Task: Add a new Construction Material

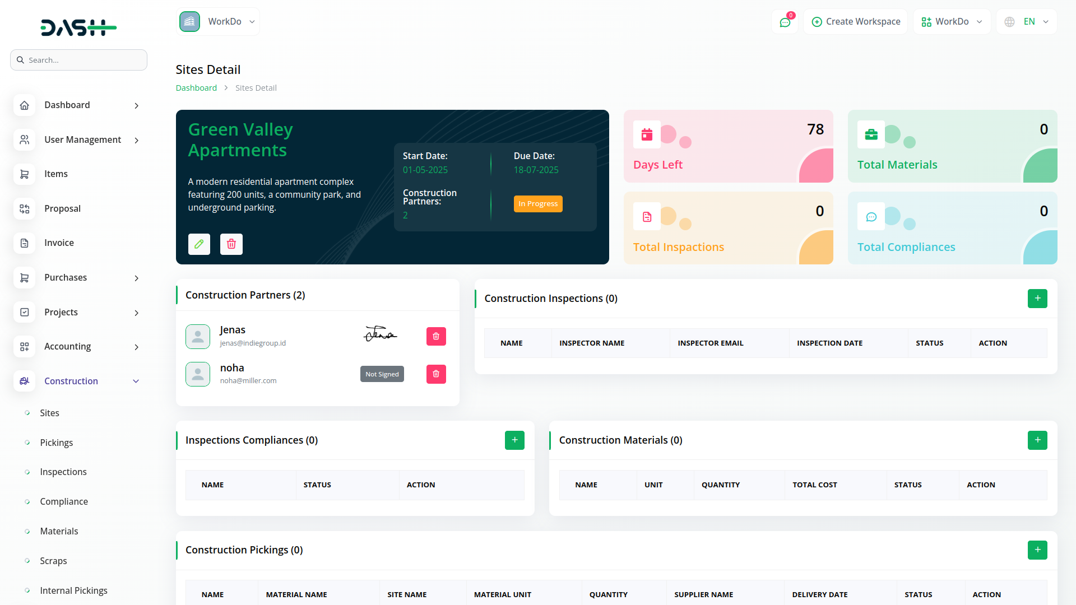Action: point(1037,440)
